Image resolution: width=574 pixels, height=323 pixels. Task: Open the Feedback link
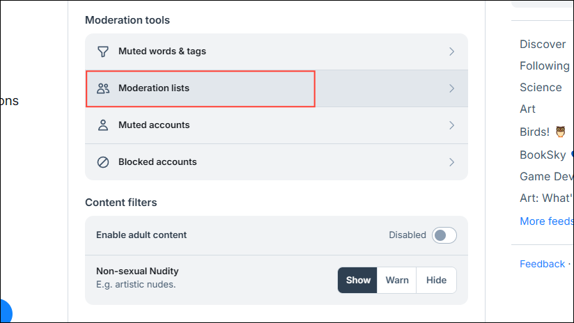pos(542,264)
